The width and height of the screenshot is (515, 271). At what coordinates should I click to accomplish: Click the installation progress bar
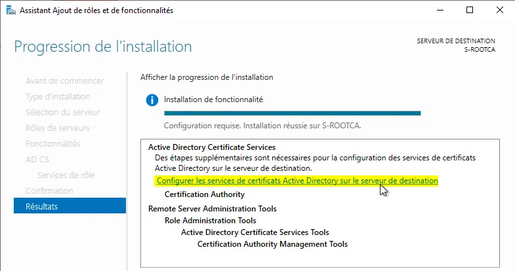[293, 113]
